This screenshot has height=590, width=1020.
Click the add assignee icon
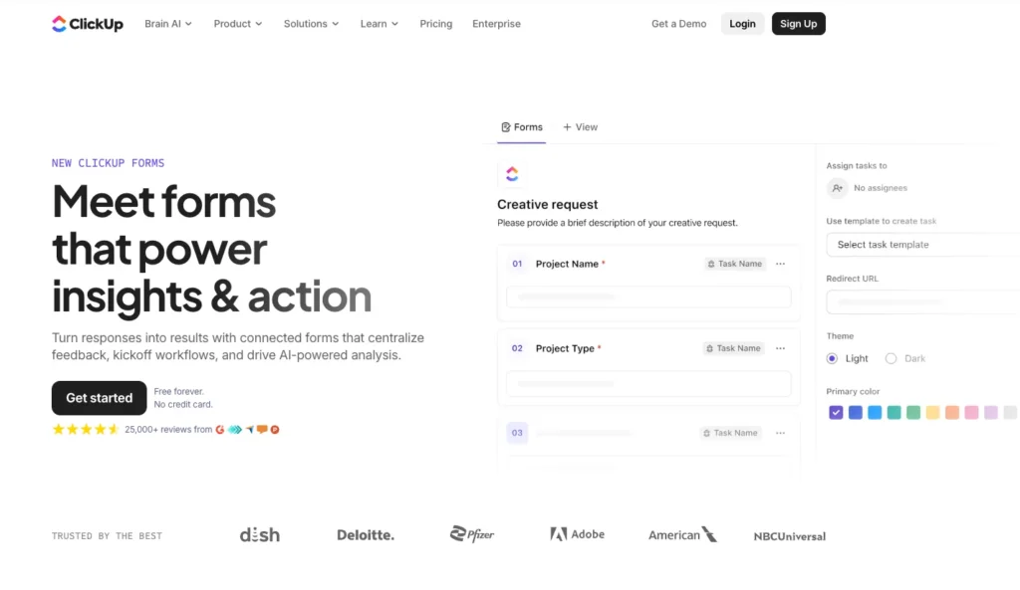pyautogui.click(x=837, y=188)
